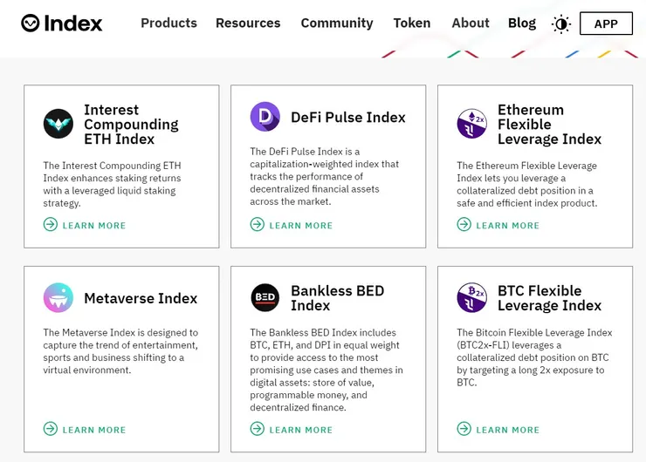Toggle light/dark theme sun icon
Image resolution: width=646 pixels, height=462 pixels.
tap(561, 24)
